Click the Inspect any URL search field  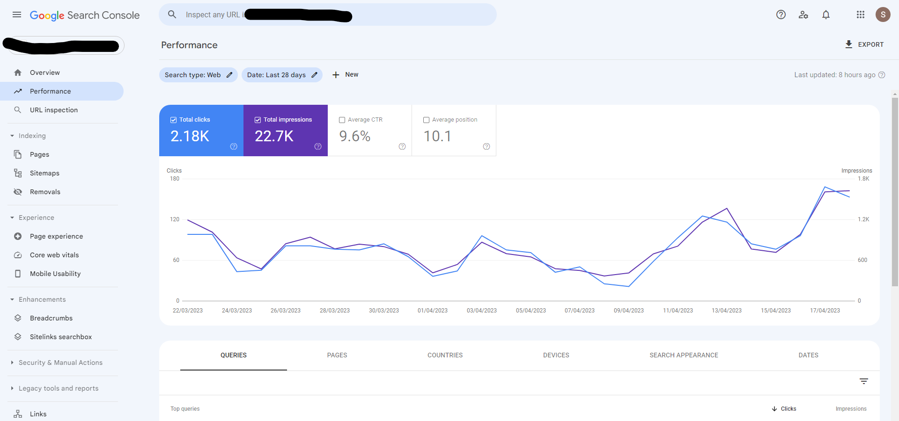point(328,15)
